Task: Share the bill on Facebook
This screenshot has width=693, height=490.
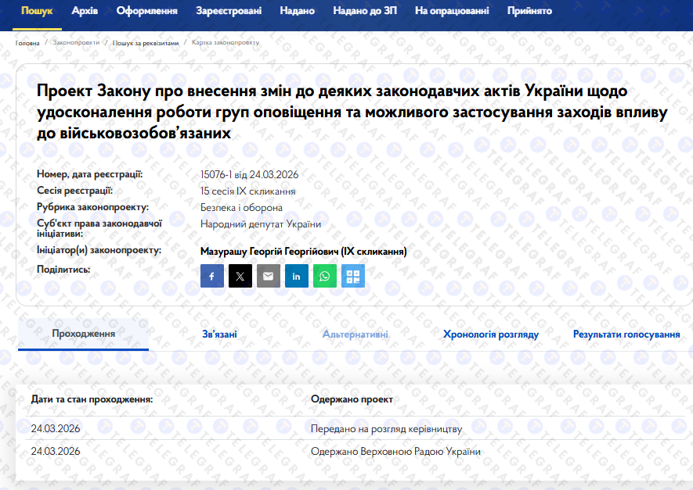Action: tap(212, 276)
